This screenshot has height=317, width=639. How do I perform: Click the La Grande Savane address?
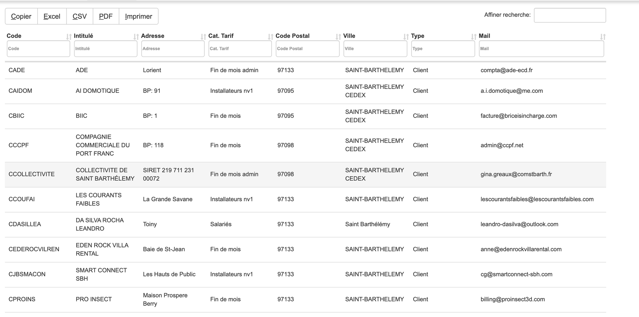point(168,199)
